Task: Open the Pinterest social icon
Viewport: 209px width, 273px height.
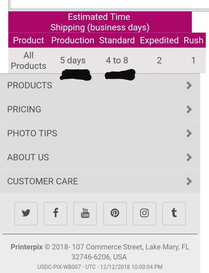Action: tap(115, 213)
